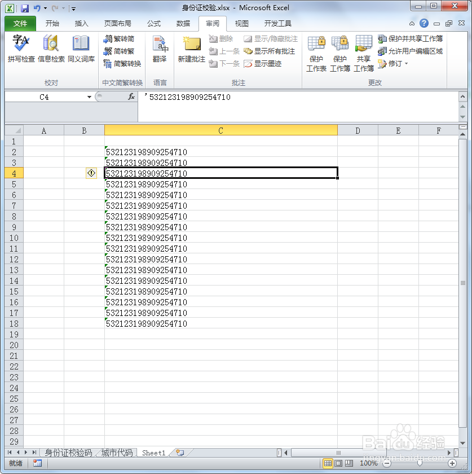This screenshot has width=472, height=474.
Task: Switch to the 开发工具 tab
Action: point(277,24)
